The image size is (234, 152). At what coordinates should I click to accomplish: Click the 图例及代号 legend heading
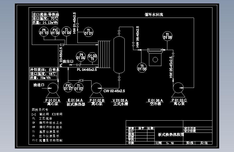40,110
